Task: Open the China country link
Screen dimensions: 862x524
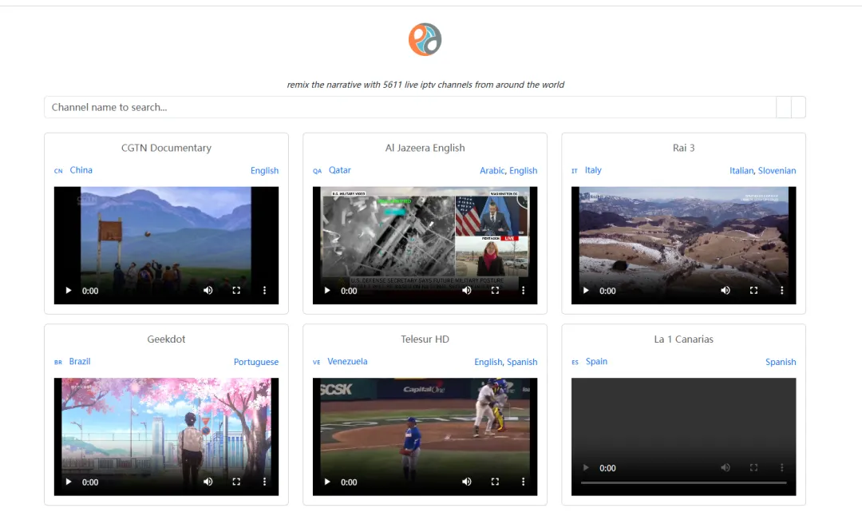Action: coord(81,170)
